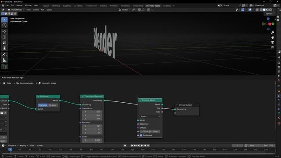Toggle X-ray view
This screenshot has width=281, height=158.
coord(257,10)
